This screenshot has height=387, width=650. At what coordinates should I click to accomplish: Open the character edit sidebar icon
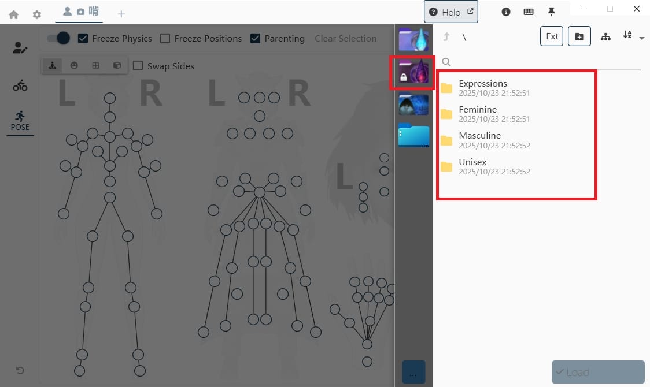click(x=20, y=48)
